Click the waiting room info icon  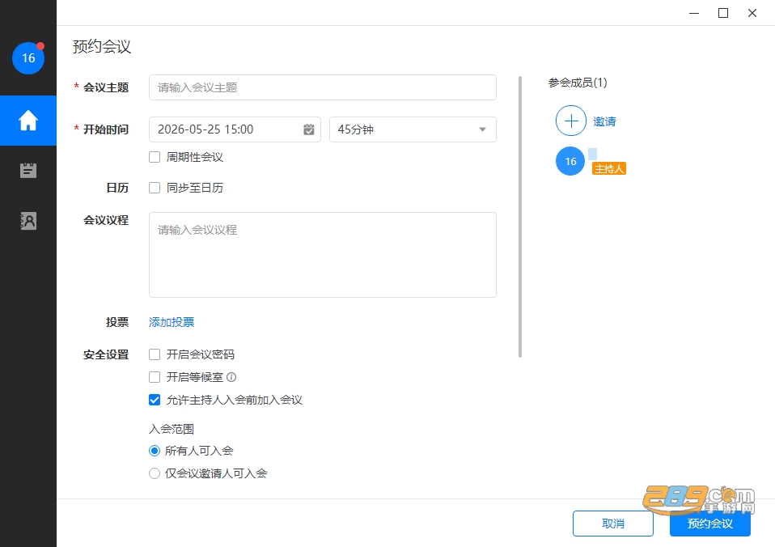coord(231,377)
